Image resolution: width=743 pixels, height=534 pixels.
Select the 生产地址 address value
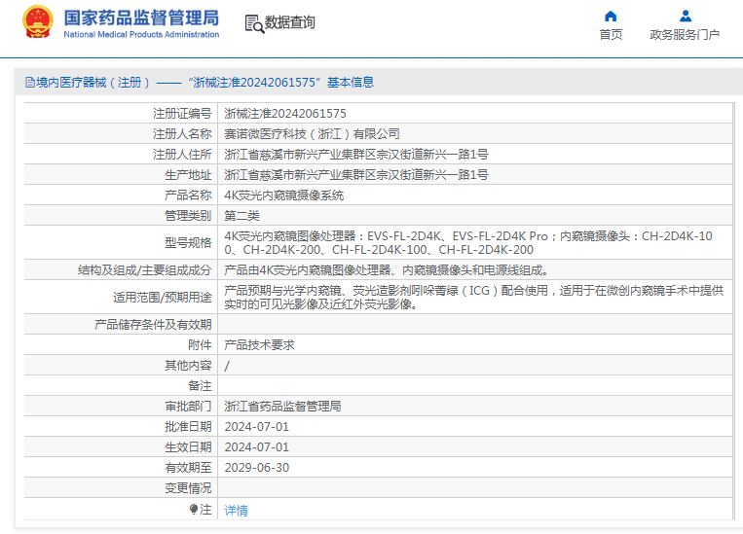click(355, 175)
